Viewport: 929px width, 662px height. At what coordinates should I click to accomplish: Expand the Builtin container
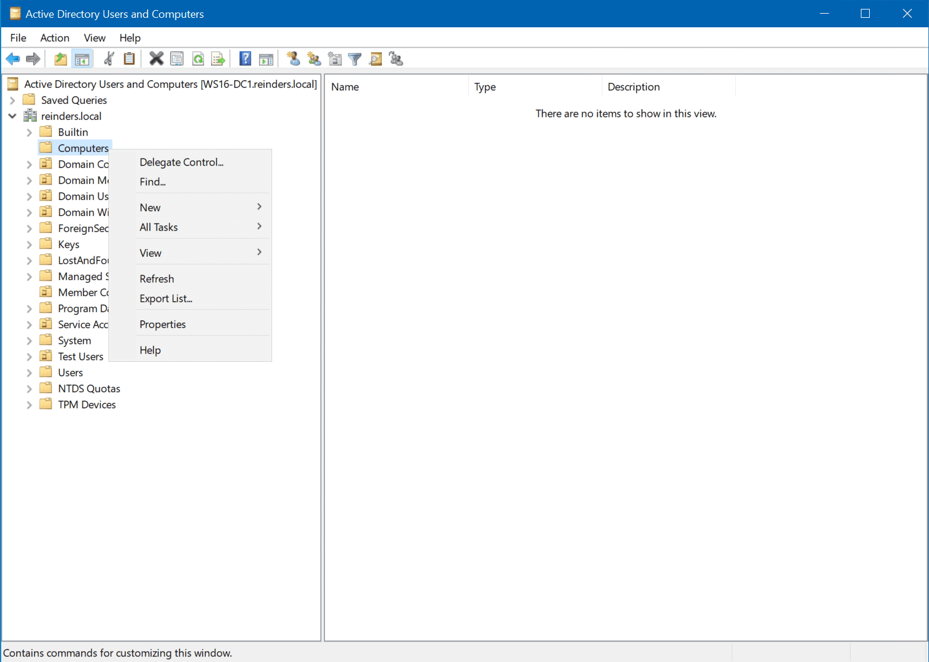29,132
